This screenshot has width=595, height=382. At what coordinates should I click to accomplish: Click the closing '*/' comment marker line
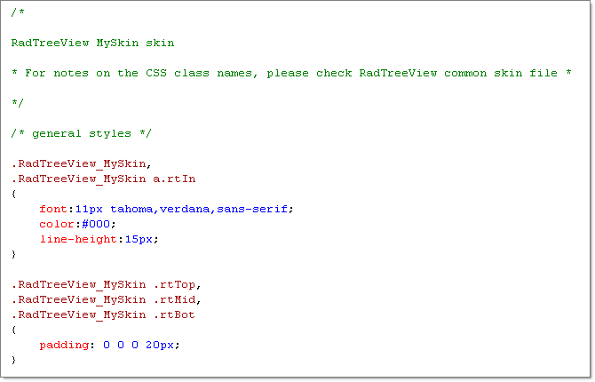tap(18, 103)
